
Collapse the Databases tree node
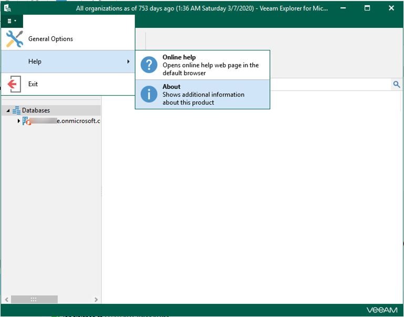(x=8, y=110)
